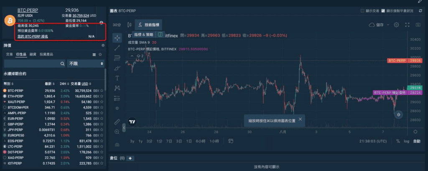Favorite the XAUT-PERP row star

[102, 102]
